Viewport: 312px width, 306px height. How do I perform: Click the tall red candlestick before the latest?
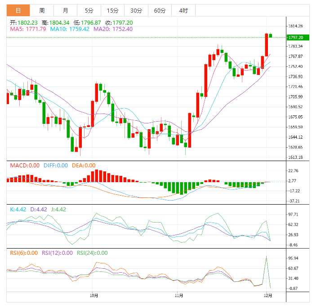[267, 45]
